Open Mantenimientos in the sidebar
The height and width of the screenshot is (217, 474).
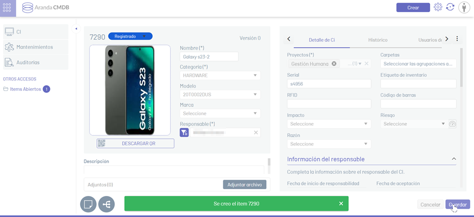tap(36, 47)
